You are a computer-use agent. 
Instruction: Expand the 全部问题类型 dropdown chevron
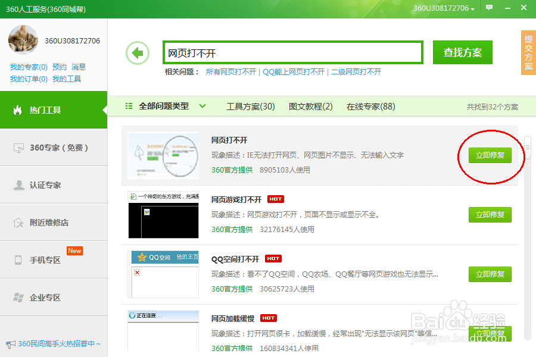coord(202,107)
